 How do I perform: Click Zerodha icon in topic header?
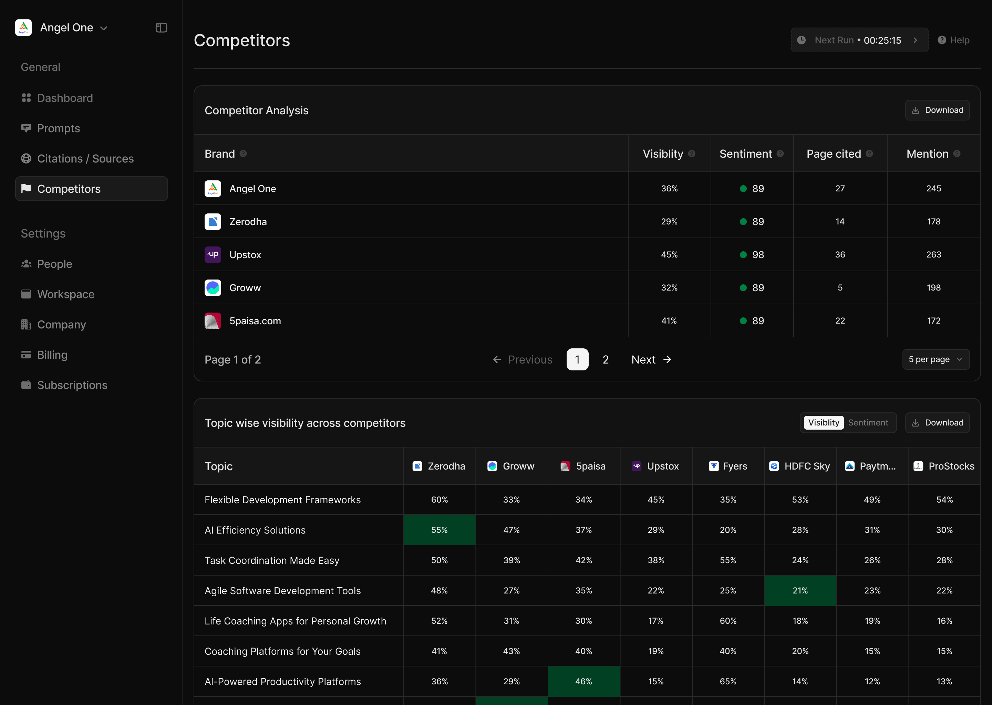tap(417, 466)
